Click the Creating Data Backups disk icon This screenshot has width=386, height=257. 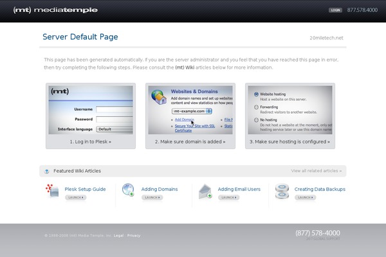(x=282, y=190)
